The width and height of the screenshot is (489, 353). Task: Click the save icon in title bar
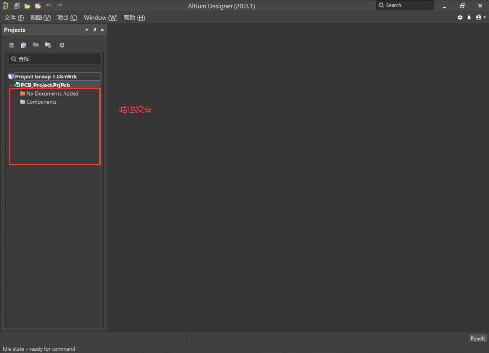17,6
